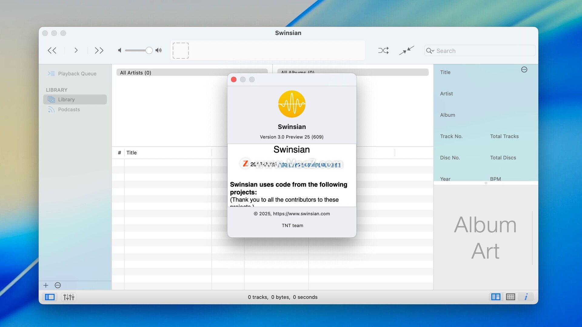Click the Album Art drop area
582x327 pixels.
(x=485, y=238)
